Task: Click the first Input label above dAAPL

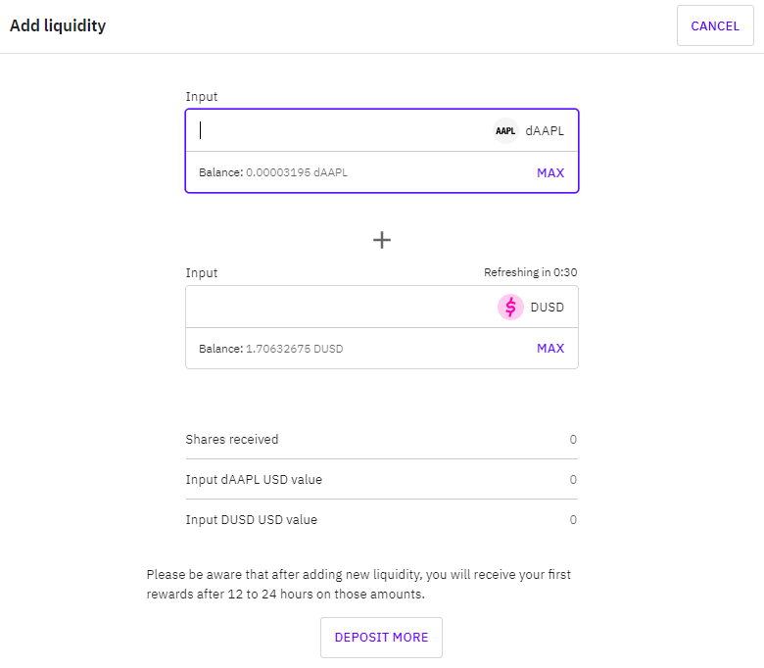Action: pyautogui.click(x=201, y=96)
